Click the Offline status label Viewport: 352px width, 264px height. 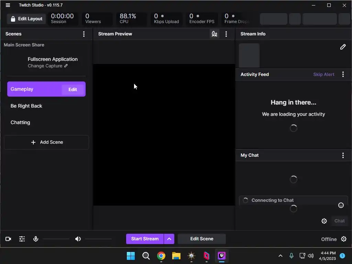point(329,239)
